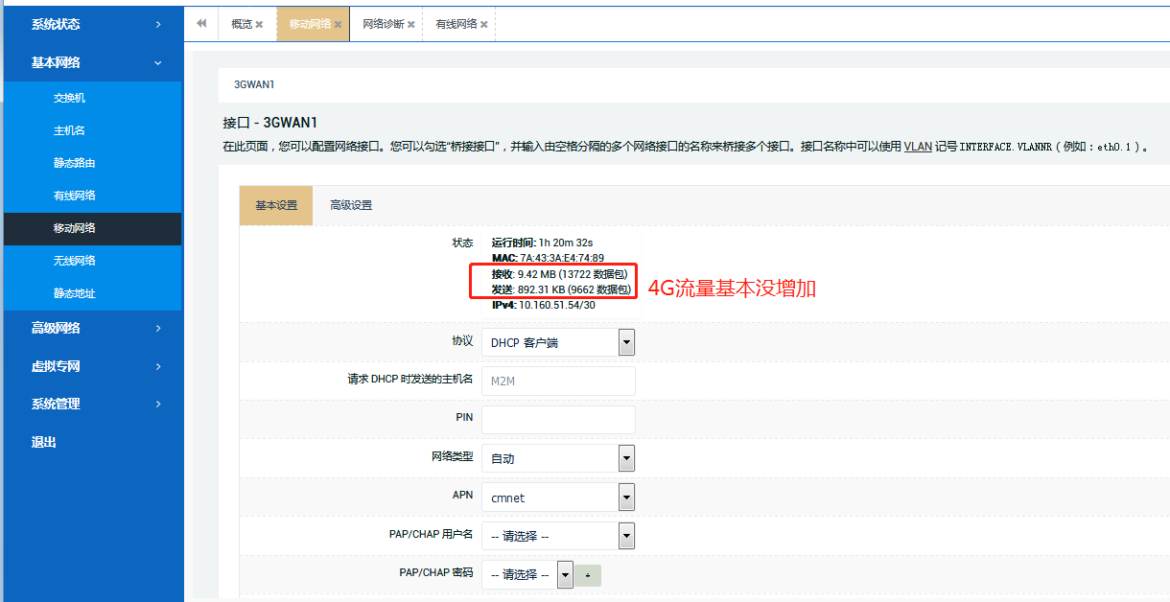This screenshot has width=1170, height=602.
Task: Open the APN dropdown showing cmnet
Action: [625, 497]
